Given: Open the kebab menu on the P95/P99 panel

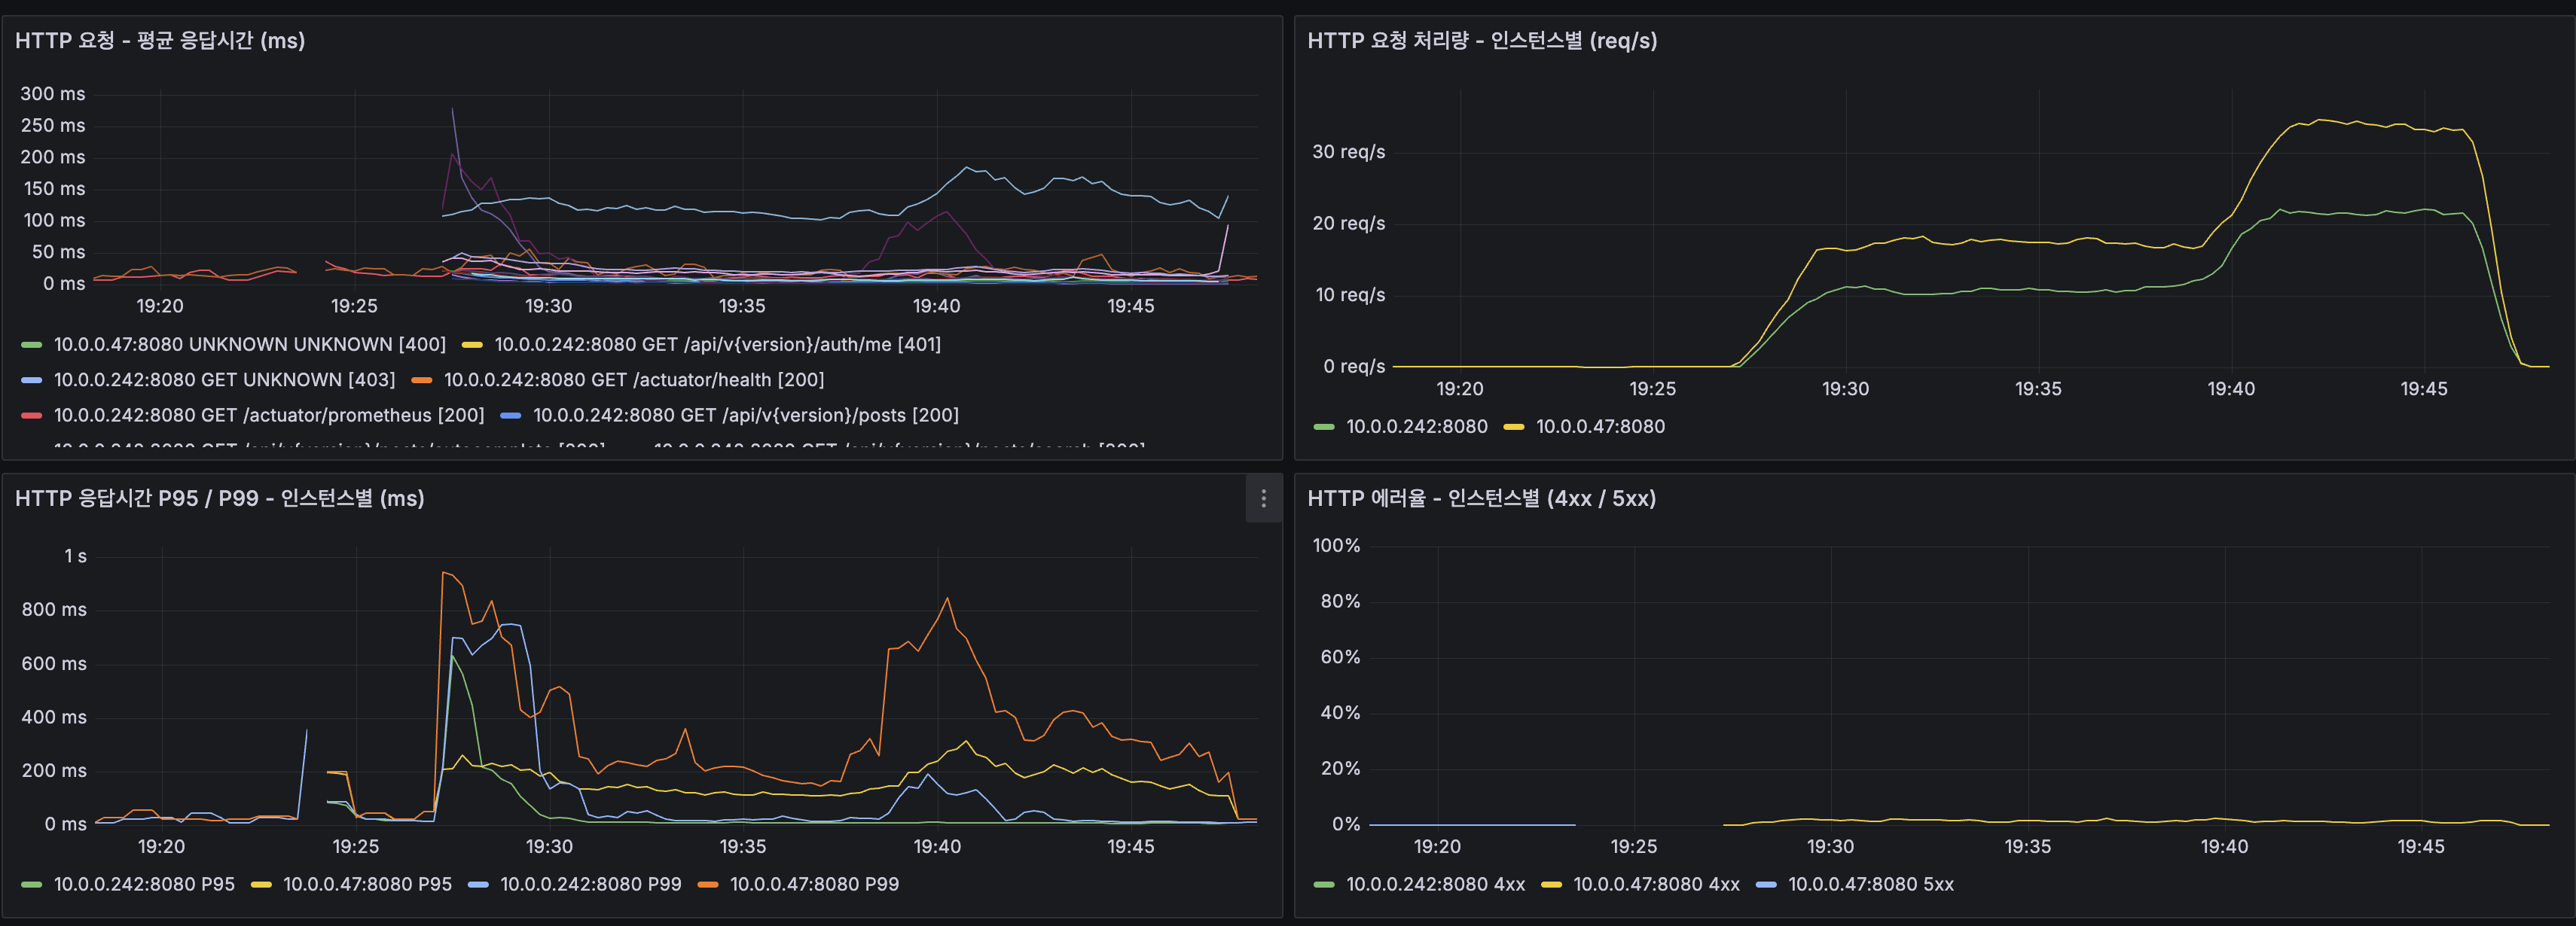Looking at the screenshot, I should pyautogui.click(x=1264, y=499).
